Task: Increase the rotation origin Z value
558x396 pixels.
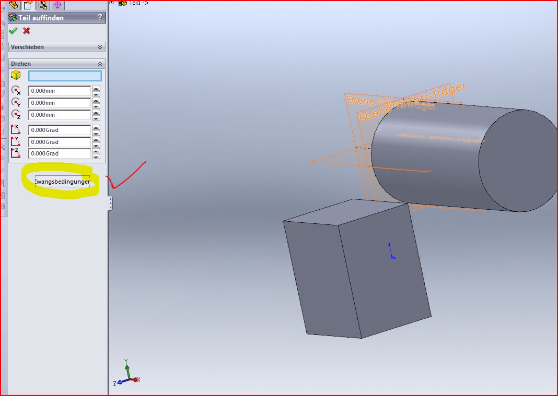Action: 96,112
